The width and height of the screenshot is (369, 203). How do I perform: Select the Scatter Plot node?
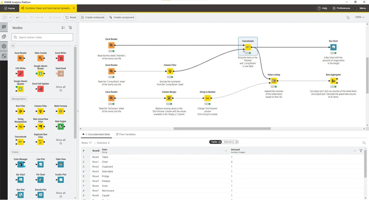[60, 180]
